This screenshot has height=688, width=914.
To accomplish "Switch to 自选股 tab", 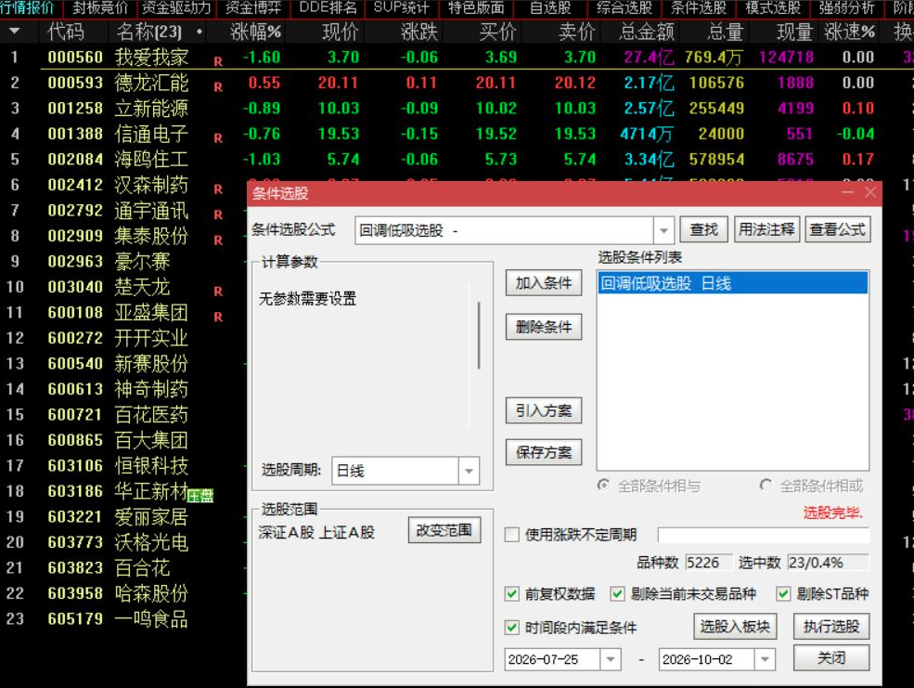I will point(550,8).
